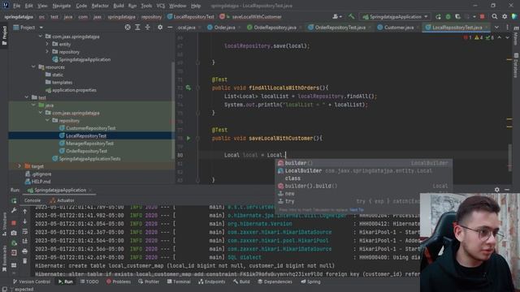520x292 pixels.
Task: Rerun application icon in the Run panel
Action: pos(14,200)
